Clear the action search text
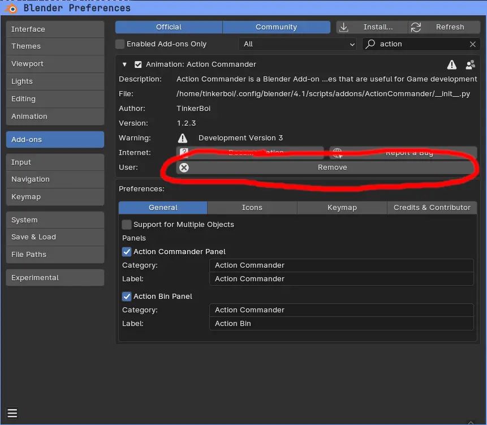 coord(473,44)
